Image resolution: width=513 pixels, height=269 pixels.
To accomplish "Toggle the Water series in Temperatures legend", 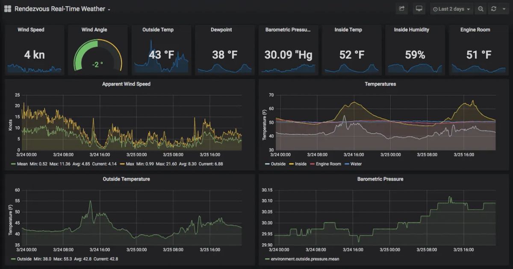I will tap(356, 164).
